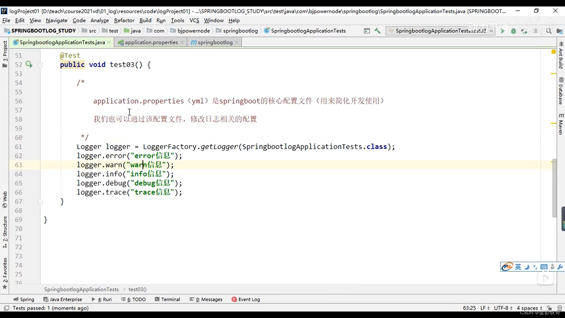Screen dimensions: 565x318
Task: Open the Web tool window
Action: [x=5, y=200]
